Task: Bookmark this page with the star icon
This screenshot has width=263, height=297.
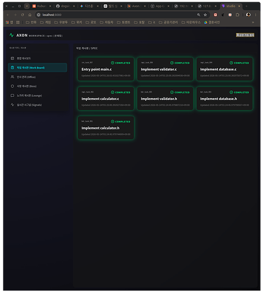Action: click(x=205, y=15)
